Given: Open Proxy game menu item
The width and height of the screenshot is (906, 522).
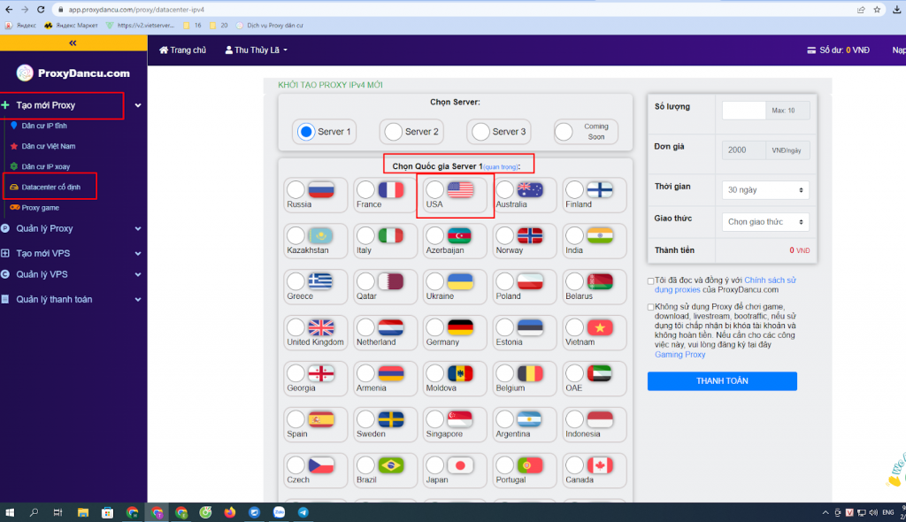Looking at the screenshot, I should (40, 208).
